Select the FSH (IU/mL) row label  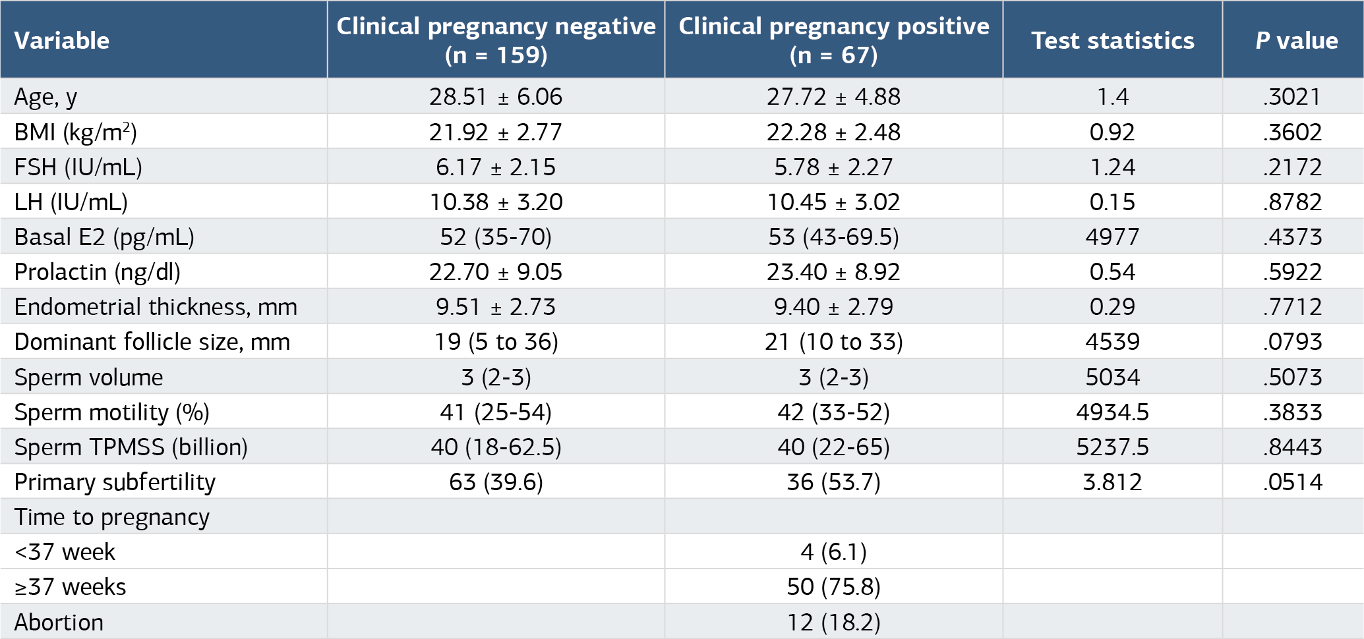tap(78, 167)
